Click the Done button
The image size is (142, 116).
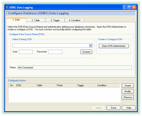(x=114, y=108)
